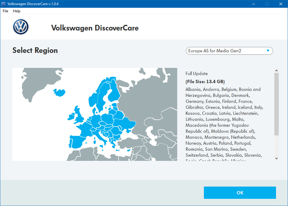Click the blue arrow of region selector
Image resolution: width=288 pixels, height=206 pixels.
[x=268, y=51]
